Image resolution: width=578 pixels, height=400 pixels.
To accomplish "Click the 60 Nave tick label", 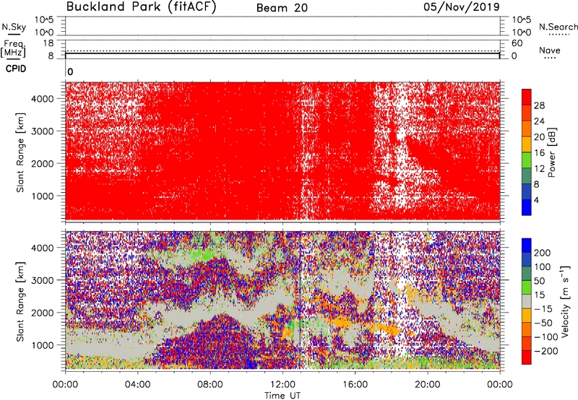I will 517,43.
